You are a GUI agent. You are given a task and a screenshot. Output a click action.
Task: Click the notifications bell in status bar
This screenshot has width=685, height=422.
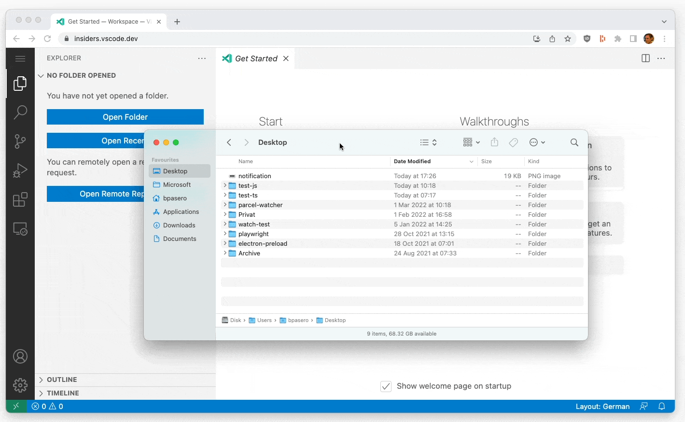662,407
